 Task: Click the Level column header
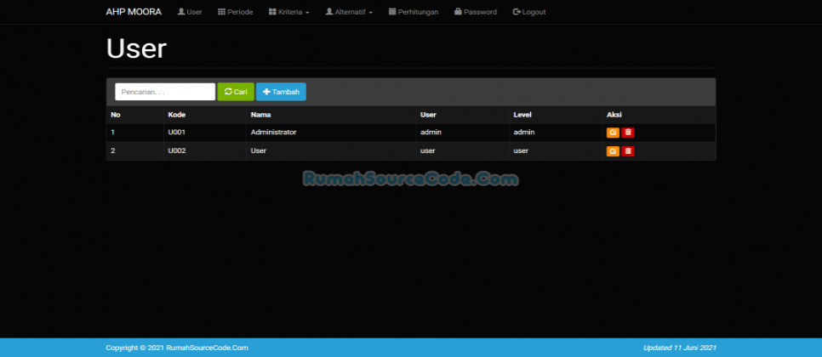522,115
